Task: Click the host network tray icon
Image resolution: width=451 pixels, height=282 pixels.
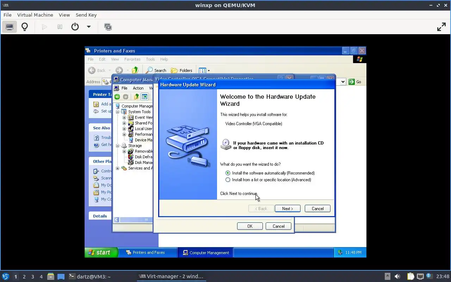Action: click(420, 276)
